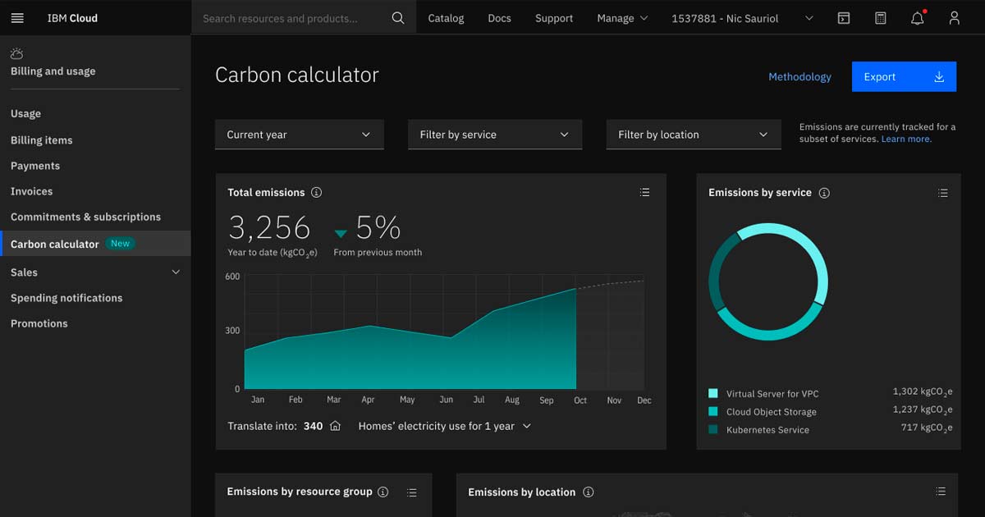Open the Filter by location dropdown
Screen dimensions: 985x517
(x=694, y=135)
